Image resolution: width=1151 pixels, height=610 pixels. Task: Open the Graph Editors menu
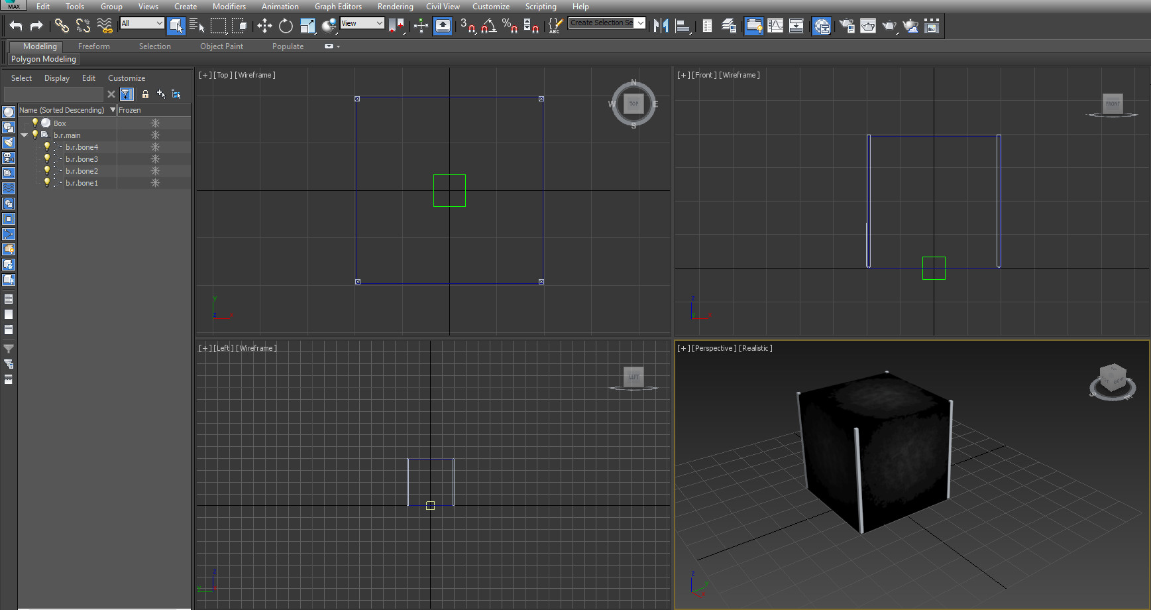pos(338,7)
